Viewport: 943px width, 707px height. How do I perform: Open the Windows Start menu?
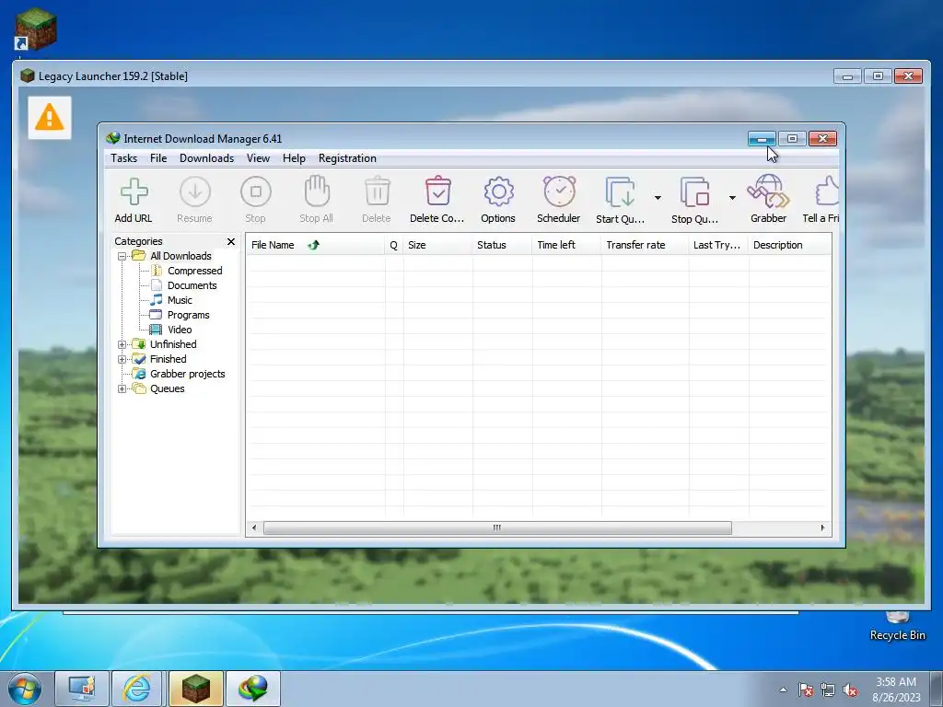point(25,689)
